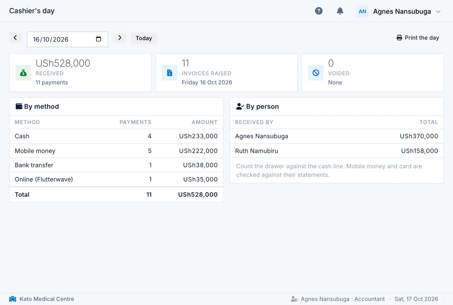The image size is (453, 305).
Task: Open the help question mark icon
Action: (319, 11)
